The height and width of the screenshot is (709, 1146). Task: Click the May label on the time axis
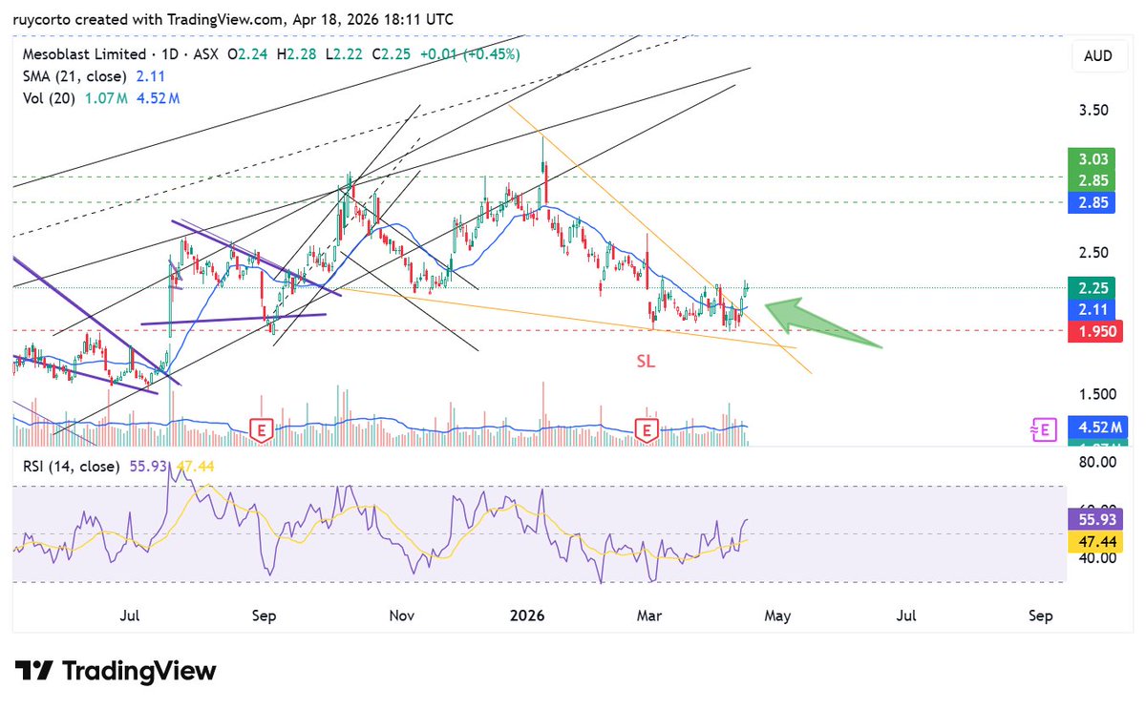tap(776, 615)
